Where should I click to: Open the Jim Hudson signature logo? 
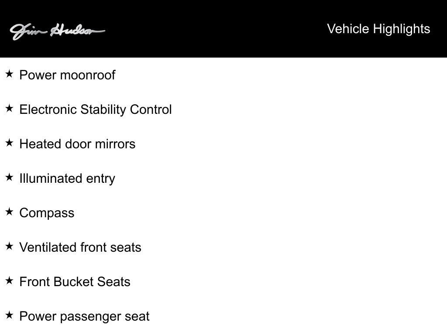point(57,31)
